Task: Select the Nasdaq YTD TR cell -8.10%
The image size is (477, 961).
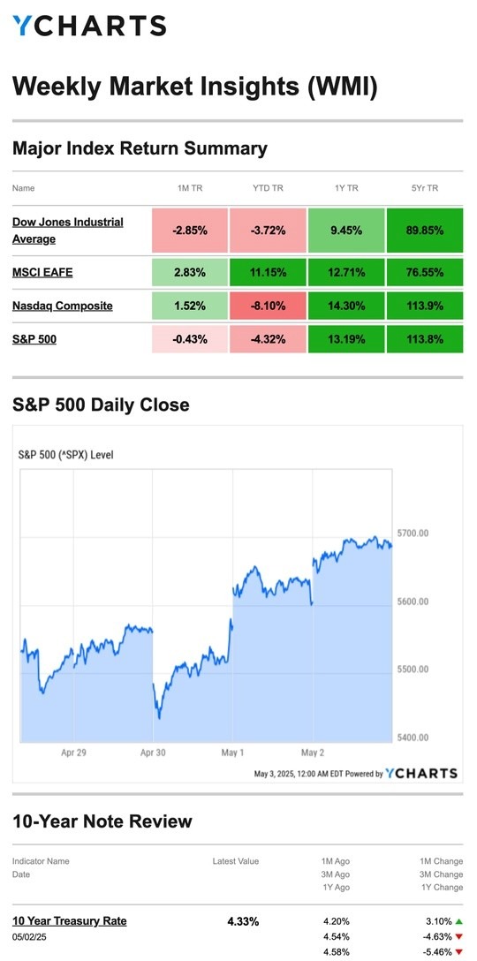Action: point(268,306)
